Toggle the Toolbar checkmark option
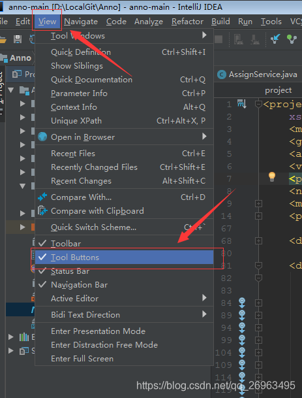Image resolution: width=302 pixels, height=398 pixels. [x=124, y=243]
